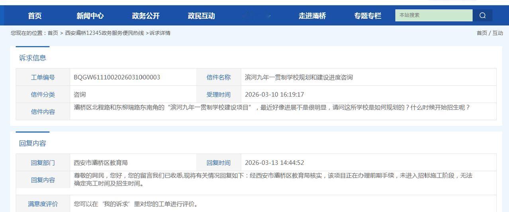This screenshot has height=212, width=509.
Task: Click the 受理时间 label cell
Action: [218, 94]
